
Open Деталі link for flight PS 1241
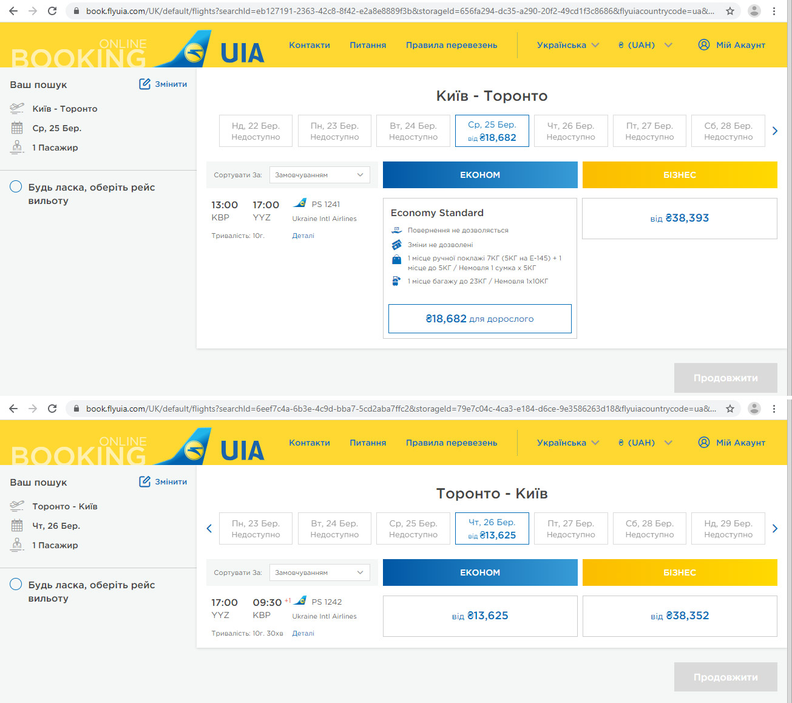(303, 236)
